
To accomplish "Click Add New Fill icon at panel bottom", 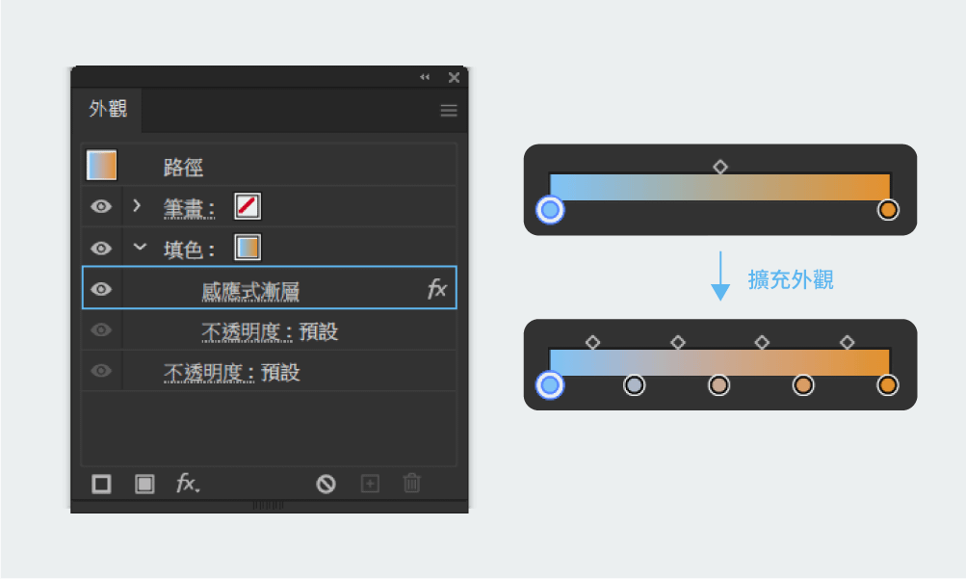I will point(144,484).
